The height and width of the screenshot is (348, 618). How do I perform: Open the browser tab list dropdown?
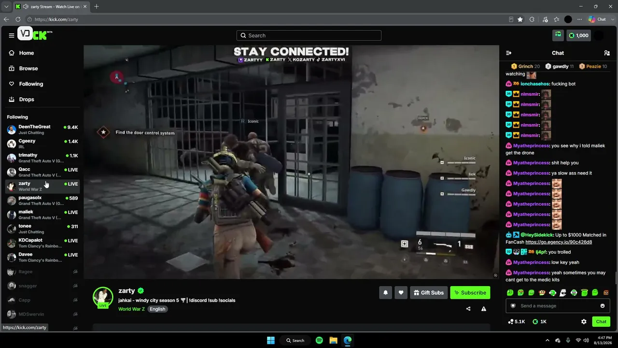point(6,6)
